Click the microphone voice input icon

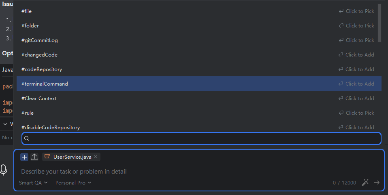click(x=4, y=170)
